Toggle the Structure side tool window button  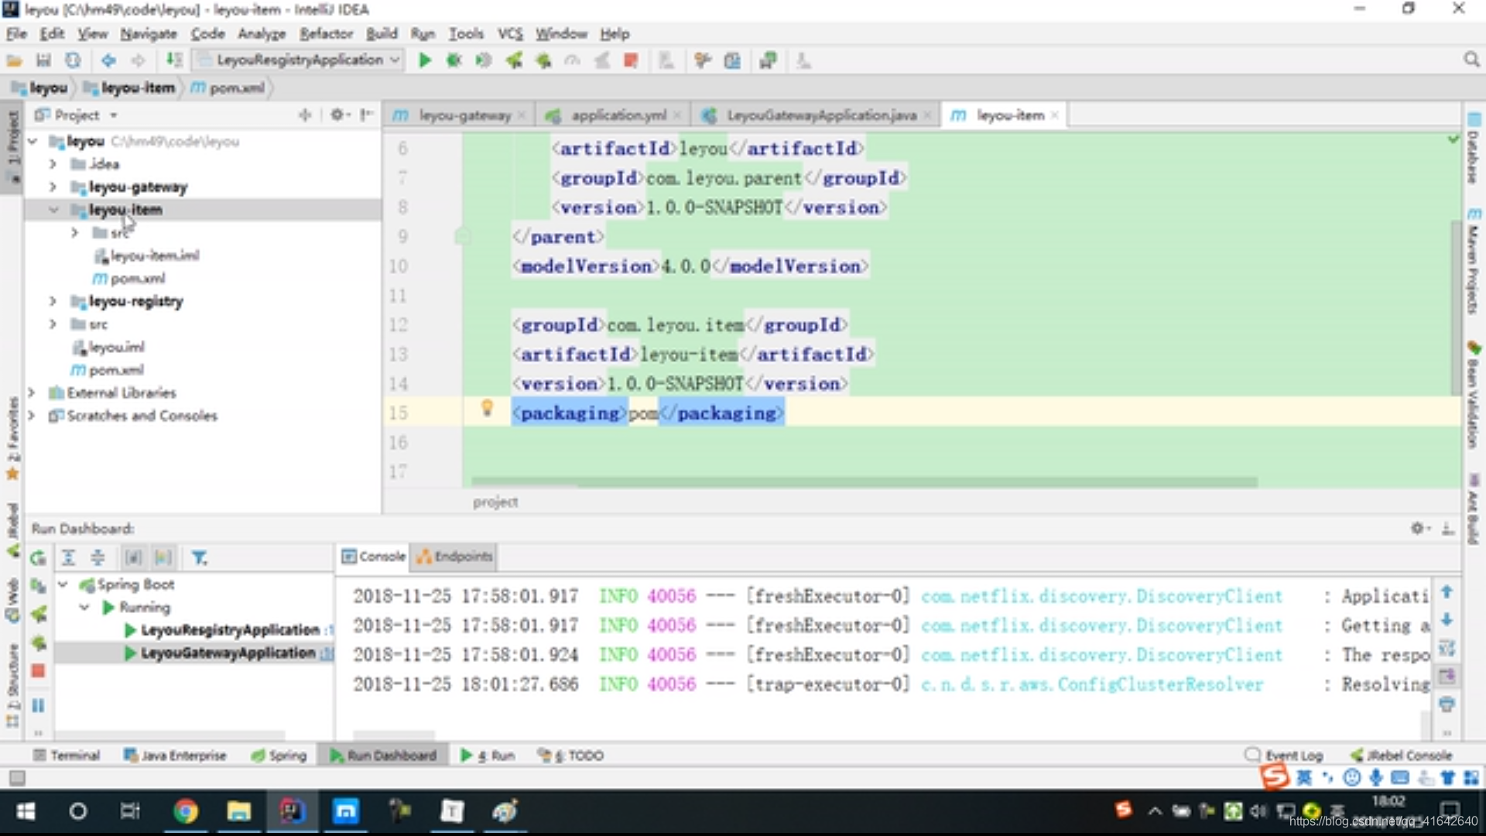(12, 684)
